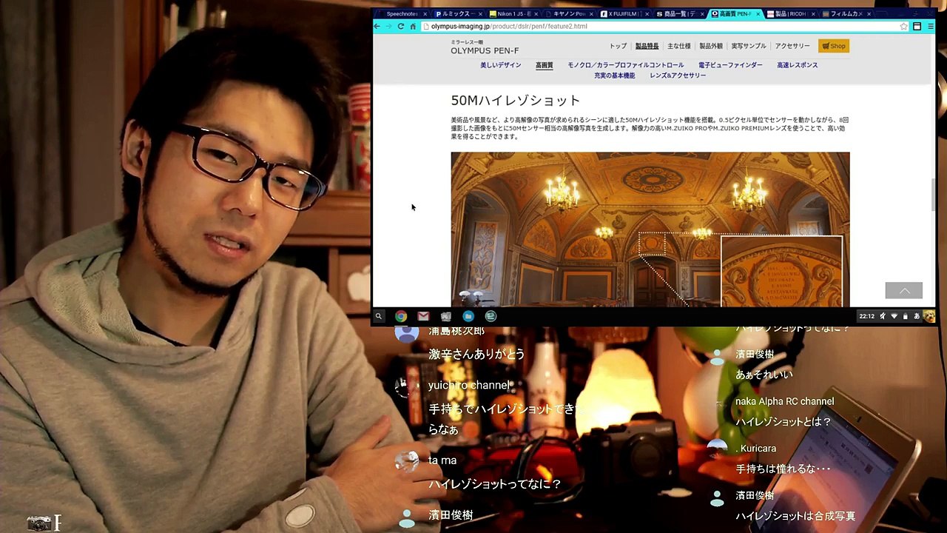This screenshot has width=947, height=533.
Task: Select the 高画質 feature link
Action: [545, 65]
